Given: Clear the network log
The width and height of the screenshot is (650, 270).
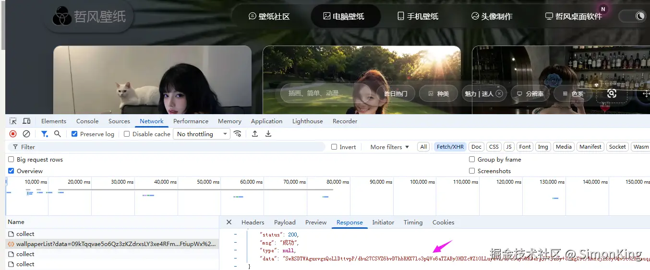Looking at the screenshot, I should point(26,134).
